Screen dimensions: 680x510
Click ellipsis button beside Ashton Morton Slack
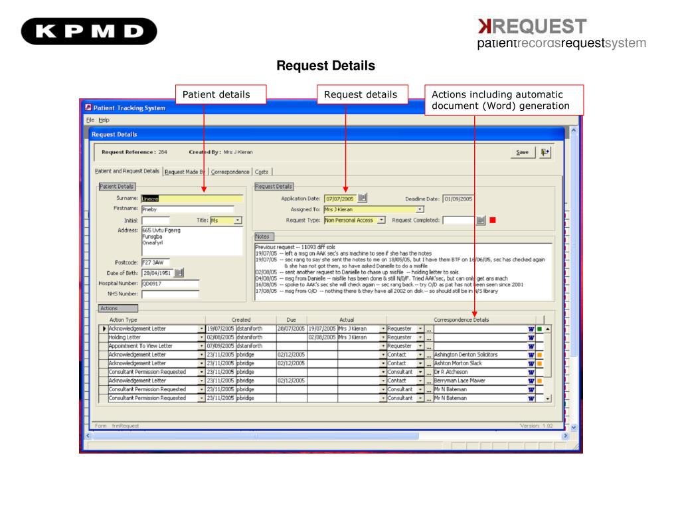pos(429,363)
